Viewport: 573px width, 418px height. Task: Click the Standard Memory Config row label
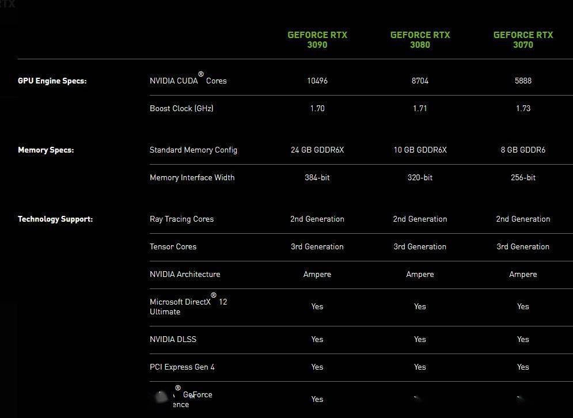tap(193, 150)
